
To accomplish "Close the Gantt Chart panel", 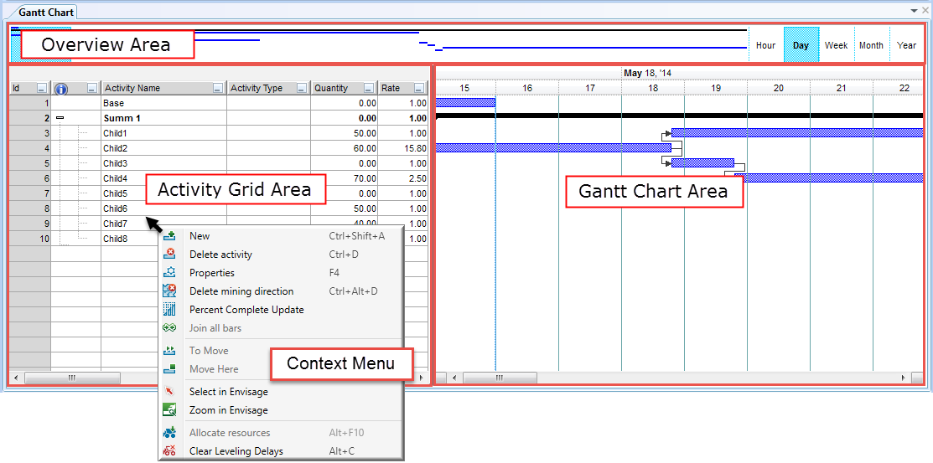I will pos(924,11).
